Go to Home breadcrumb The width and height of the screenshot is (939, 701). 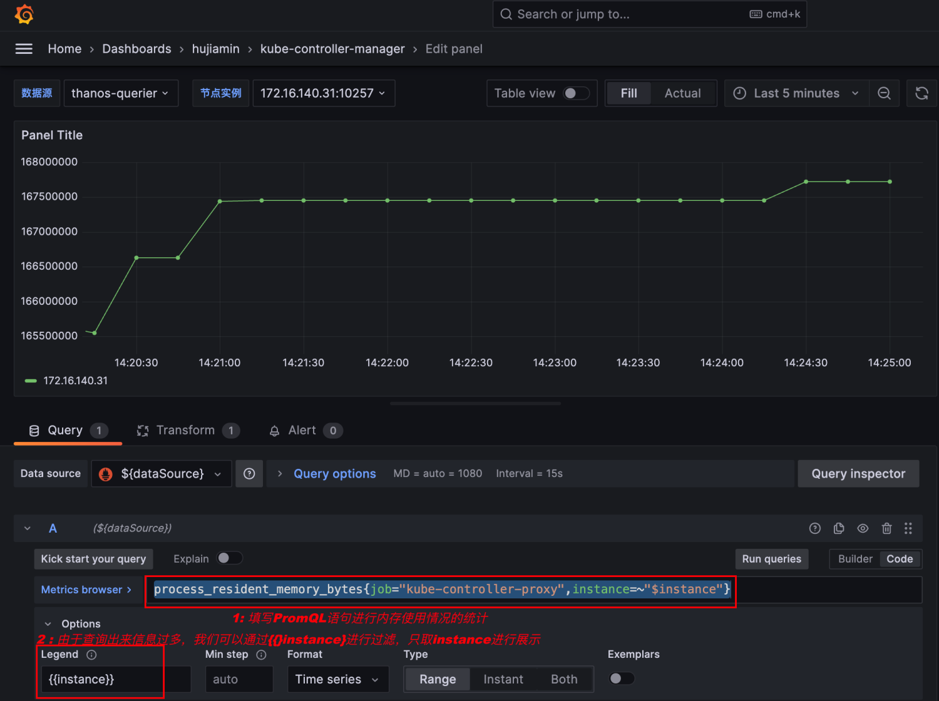point(64,49)
